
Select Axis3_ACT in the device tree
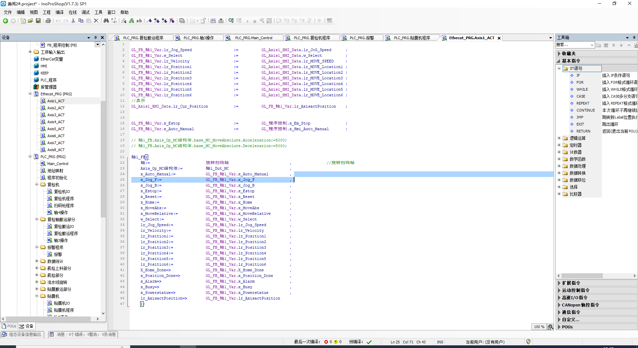(x=55, y=115)
